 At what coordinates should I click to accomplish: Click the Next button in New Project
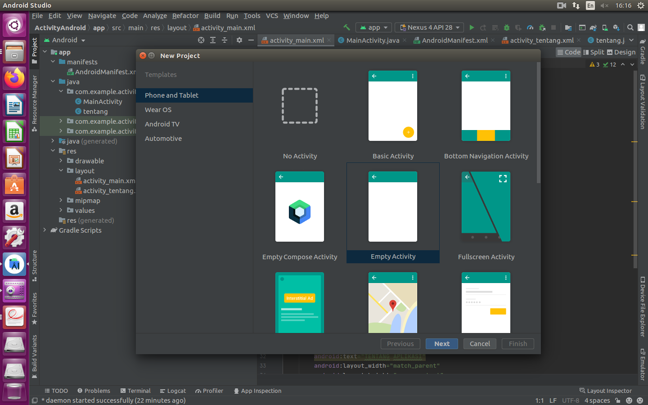pos(441,344)
